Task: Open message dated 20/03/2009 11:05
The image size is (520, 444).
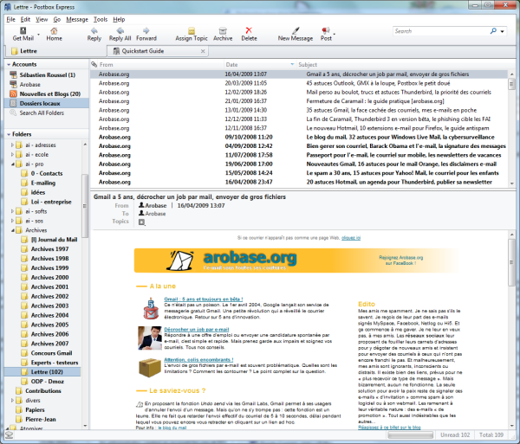Action: pyautogui.click(x=298, y=83)
